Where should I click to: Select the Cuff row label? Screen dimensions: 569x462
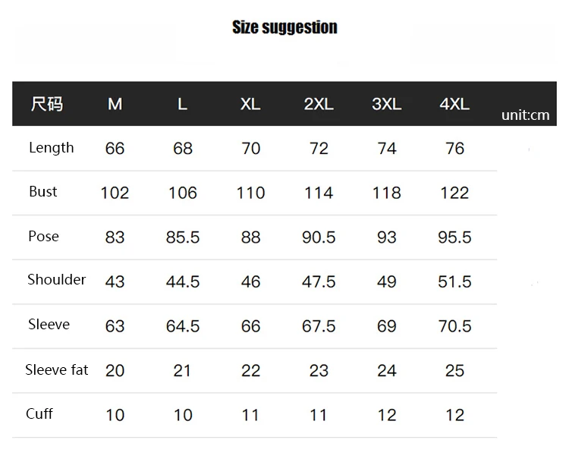click(x=39, y=414)
